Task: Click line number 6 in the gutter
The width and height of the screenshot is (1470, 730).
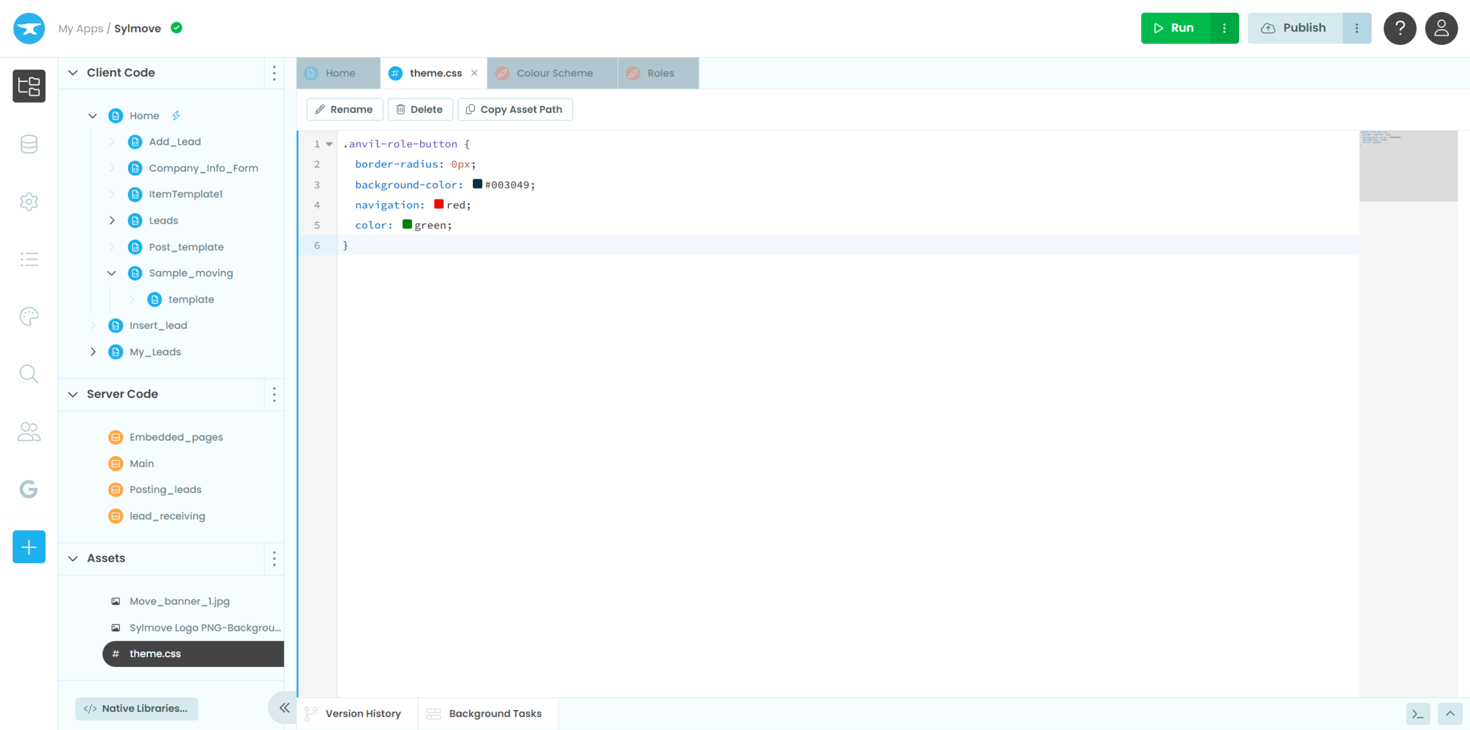Action: [317, 245]
